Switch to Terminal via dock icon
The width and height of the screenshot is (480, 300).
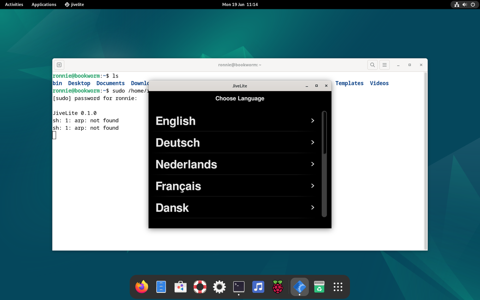(x=239, y=287)
